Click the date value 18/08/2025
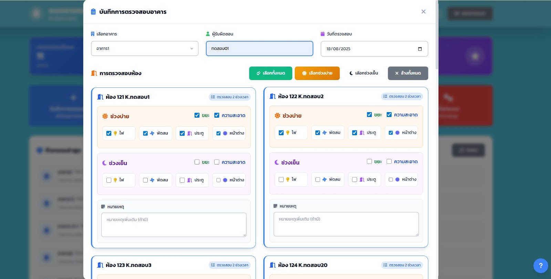Screen dimensions: 551x279 click(339, 49)
